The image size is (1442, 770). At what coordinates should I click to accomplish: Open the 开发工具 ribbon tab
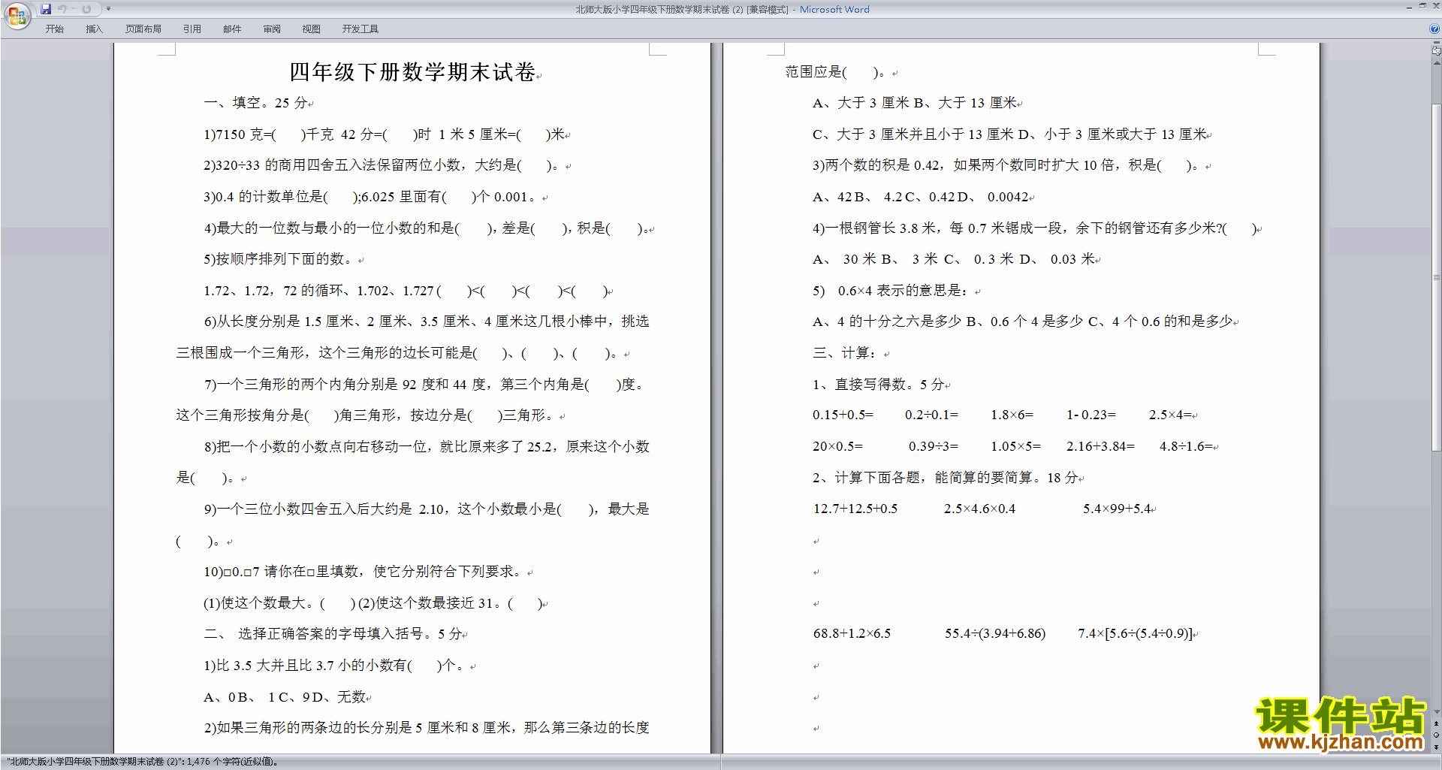[360, 29]
